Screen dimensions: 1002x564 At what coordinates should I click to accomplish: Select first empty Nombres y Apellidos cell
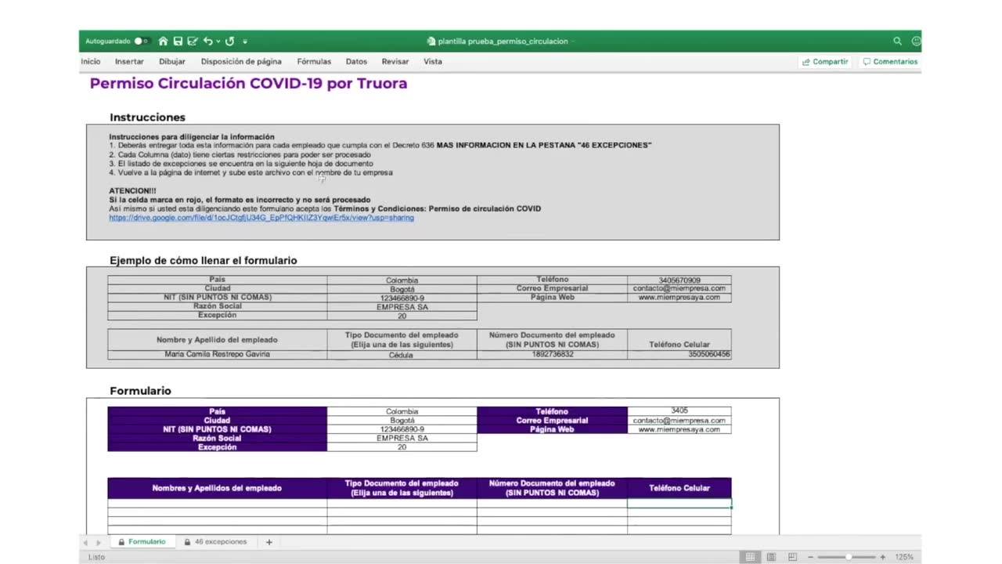coord(217,503)
